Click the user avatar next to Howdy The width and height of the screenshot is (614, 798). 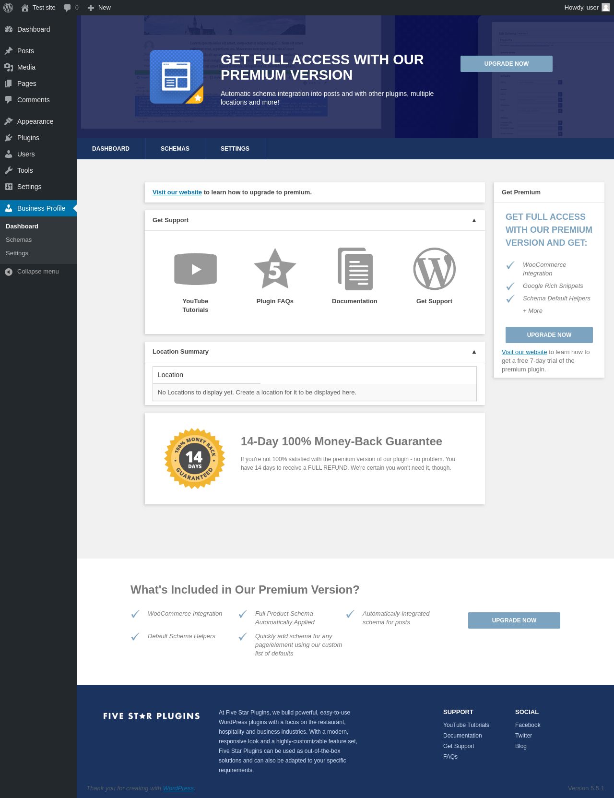(606, 8)
